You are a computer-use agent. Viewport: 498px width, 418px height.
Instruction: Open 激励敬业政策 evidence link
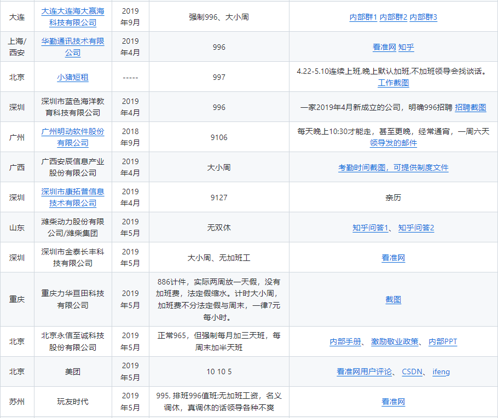point(395,341)
